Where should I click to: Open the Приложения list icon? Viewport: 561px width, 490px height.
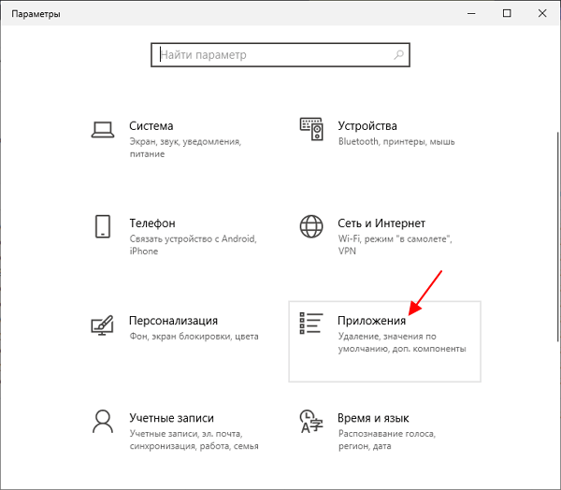click(311, 324)
